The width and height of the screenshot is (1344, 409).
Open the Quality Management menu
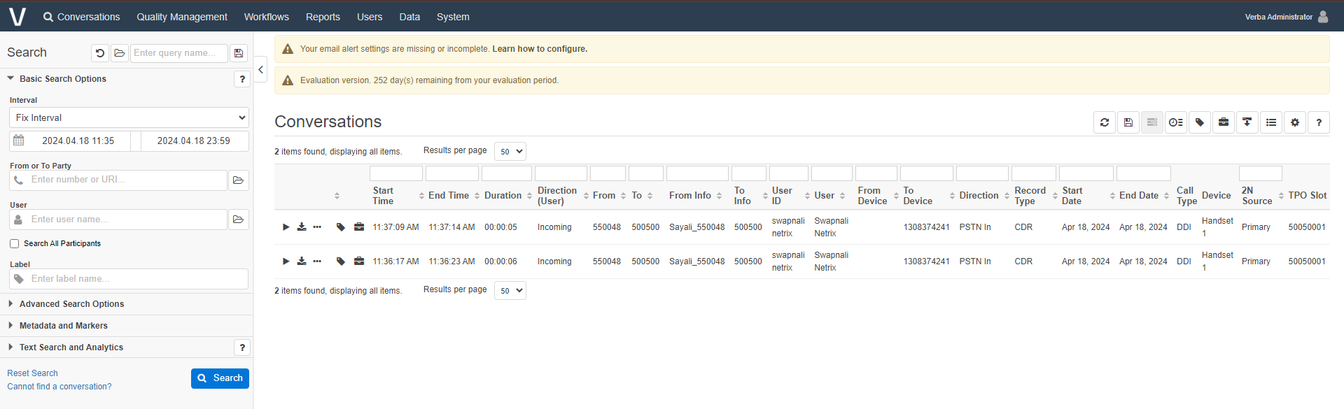pyautogui.click(x=182, y=17)
